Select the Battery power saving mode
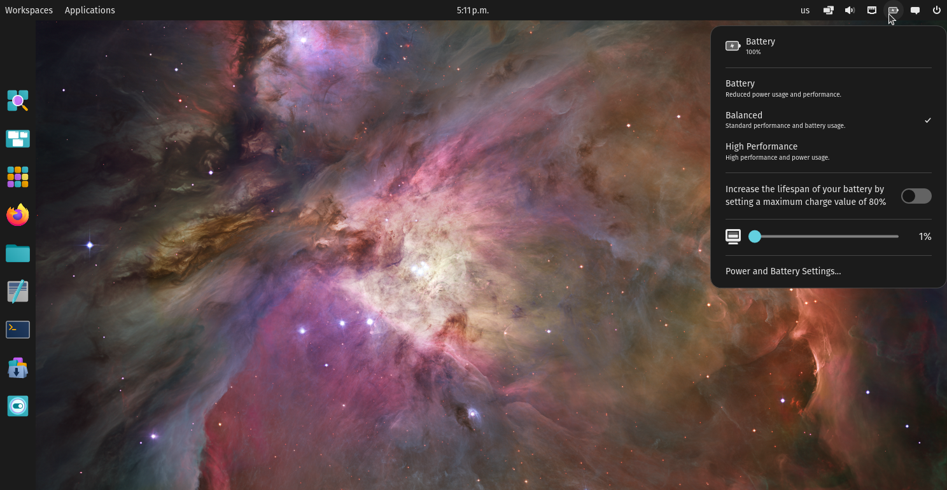Image resolution: width=947 pixels, height=490 pixels. coord(829,88)
